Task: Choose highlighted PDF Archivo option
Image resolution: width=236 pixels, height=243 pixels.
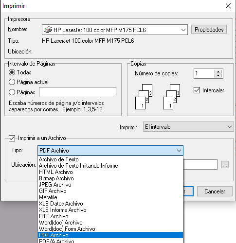Action: pyautogui.click(x=110, y=235)
